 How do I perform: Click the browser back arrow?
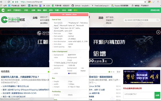click(x=1, y=2)
